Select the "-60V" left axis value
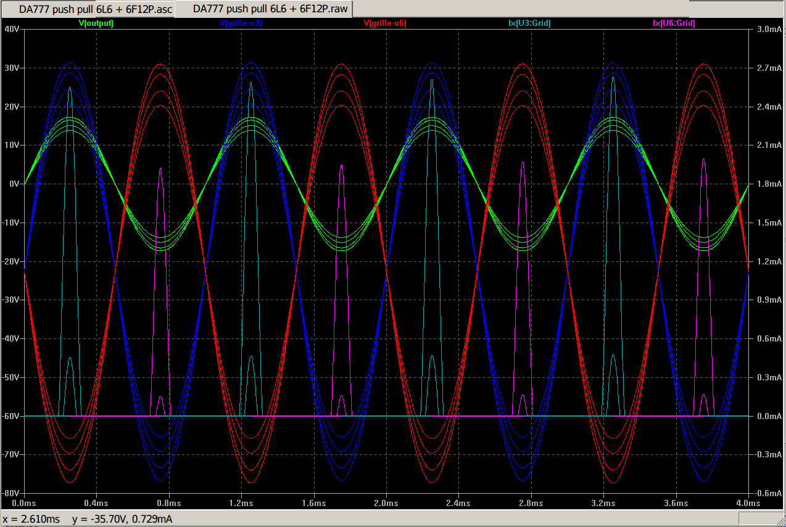This screenshot has height=527, width=786. pos(11,415)
